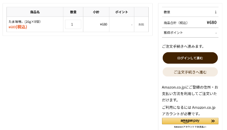The image size is (227, 130).
Task: Select the 小計 column header
Action: 96,12
